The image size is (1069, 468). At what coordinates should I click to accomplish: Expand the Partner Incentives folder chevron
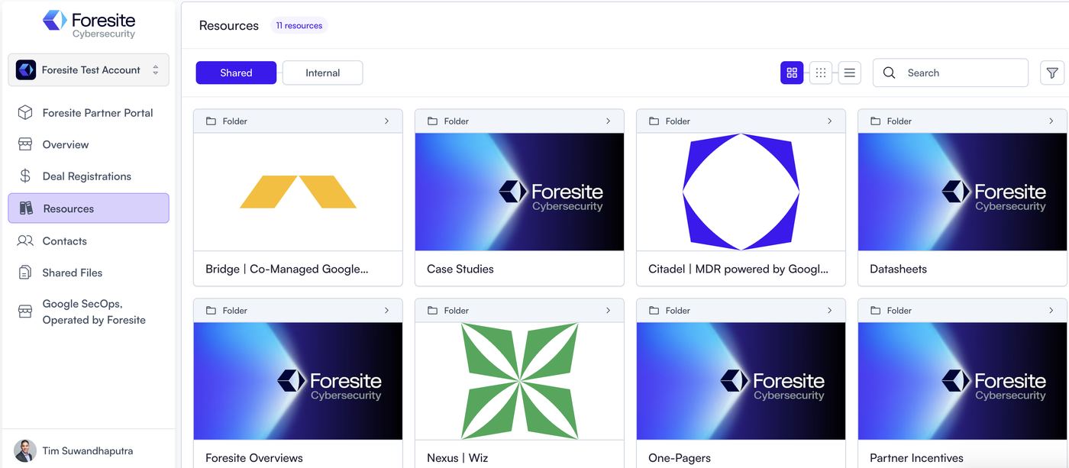(1051, 311)
